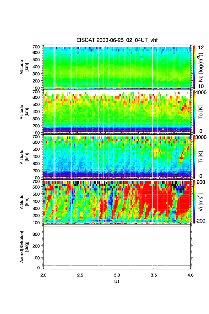Click the '2.5' tick label on time axis
Image resolution: width=209 pixels, height=314 pixels.
tap(80, 275)
